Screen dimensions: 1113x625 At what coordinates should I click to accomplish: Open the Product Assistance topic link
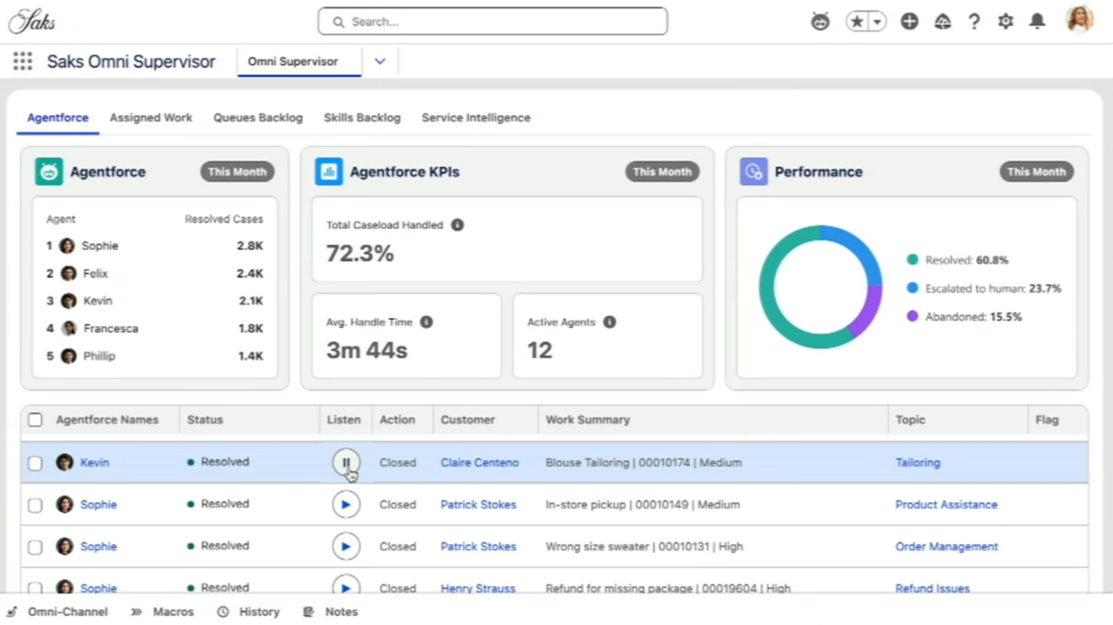(x=946, y=504)
